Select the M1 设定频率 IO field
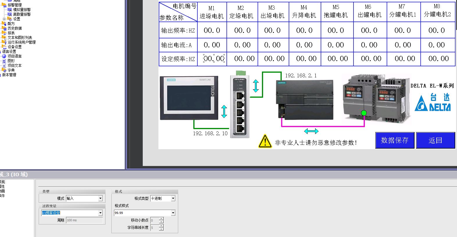Screen dimensions: 457x237 point(214,59)
